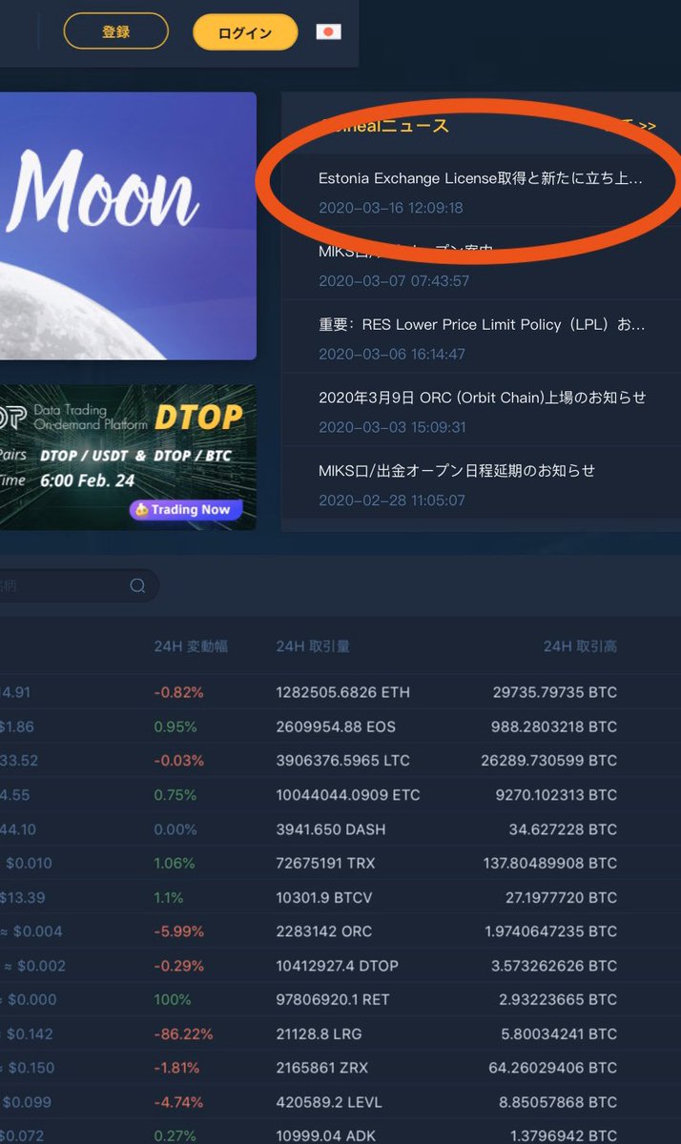The height and width of the screenshot is (1144, 681).
Task: Select the 1282505.6826 ETH row
Action: pyautogui.click(x=340, y=692)
